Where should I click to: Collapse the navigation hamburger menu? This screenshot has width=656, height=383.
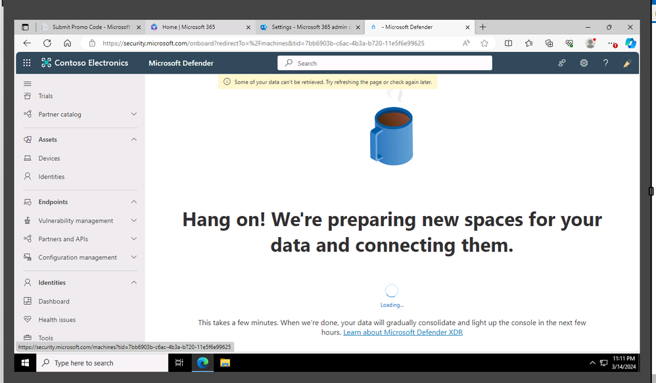pos(28,83)
